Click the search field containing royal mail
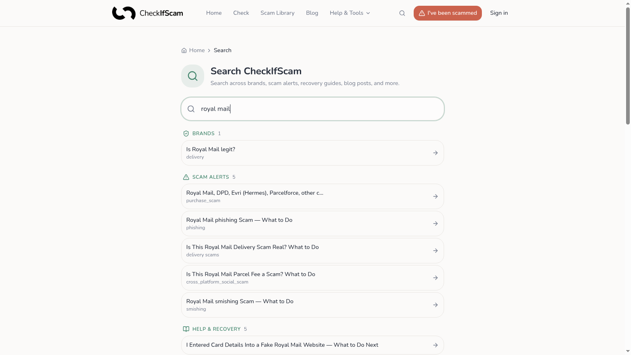 (313, 109)
